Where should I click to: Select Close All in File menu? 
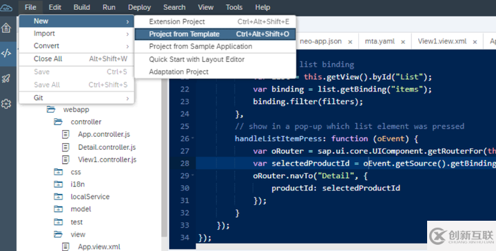76,58
